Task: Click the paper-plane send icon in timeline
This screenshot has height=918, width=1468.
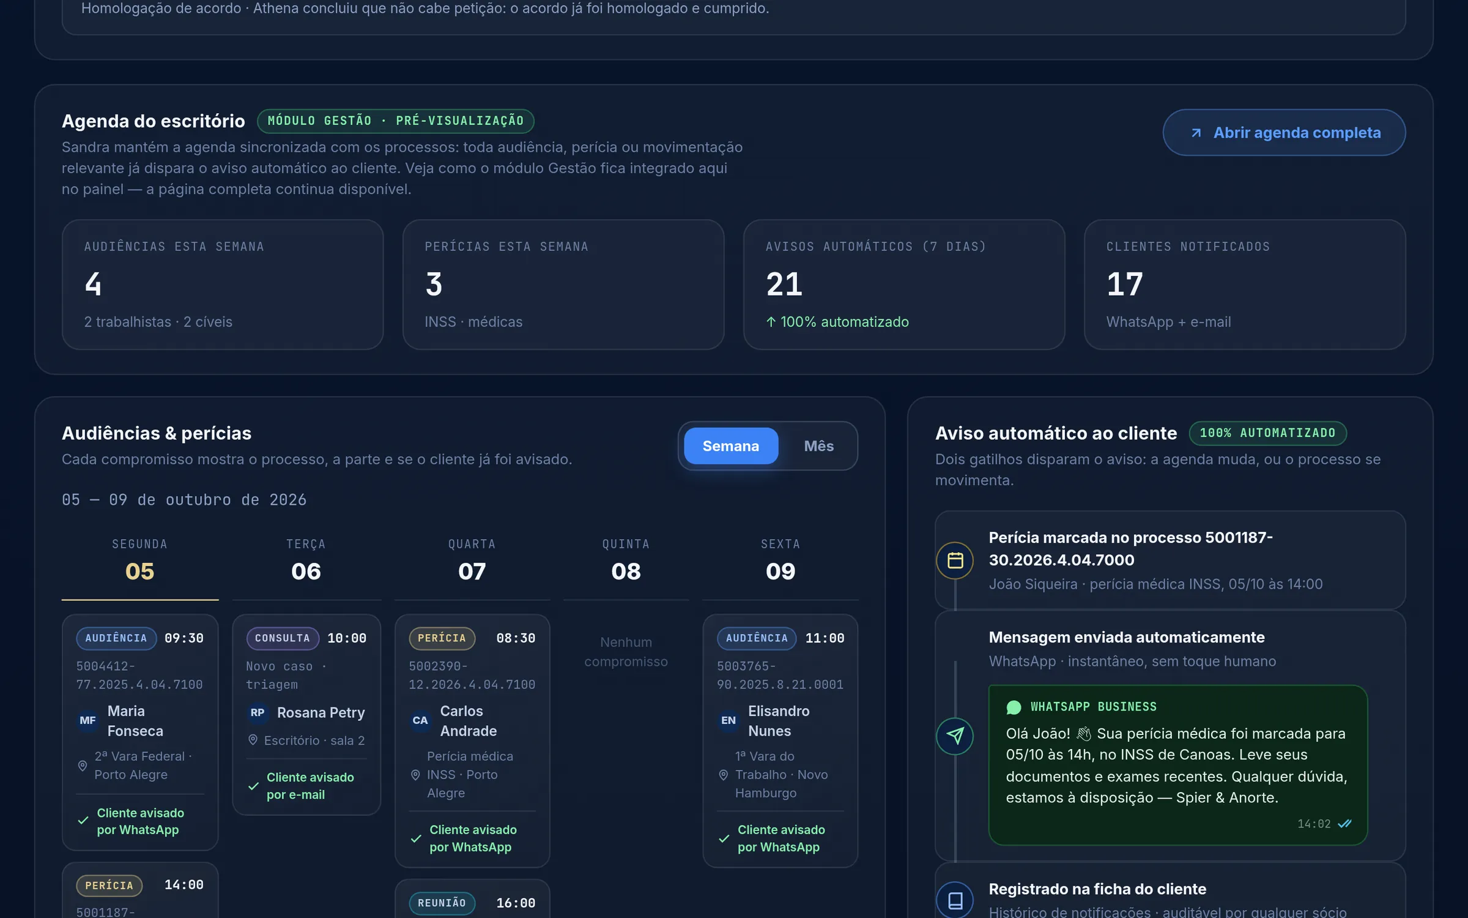Action: click(x=955, y=736)
